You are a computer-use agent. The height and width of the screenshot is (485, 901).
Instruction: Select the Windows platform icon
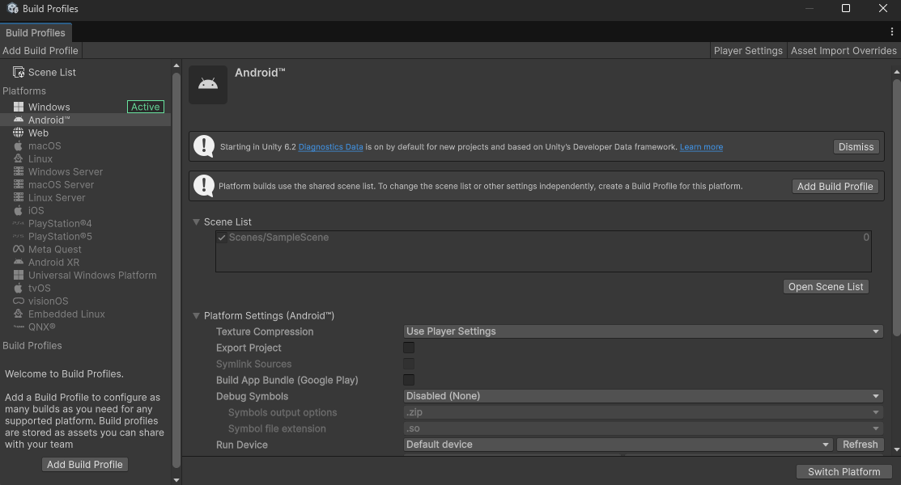click(x=18, y=107)
